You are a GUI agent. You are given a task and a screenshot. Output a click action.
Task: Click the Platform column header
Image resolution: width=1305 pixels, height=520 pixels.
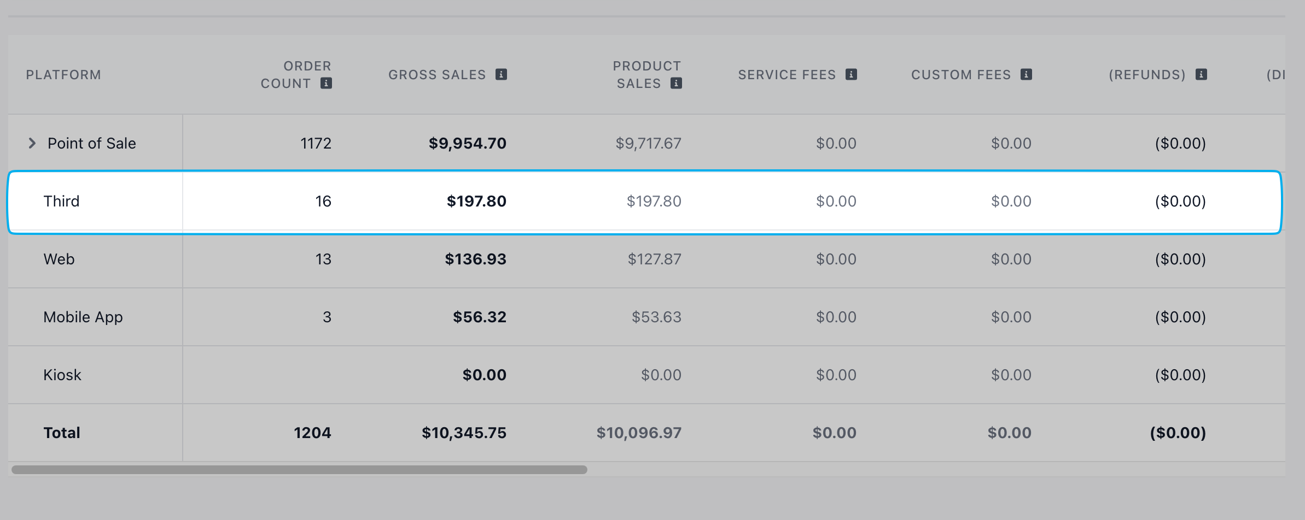click(x=63, y=75)
